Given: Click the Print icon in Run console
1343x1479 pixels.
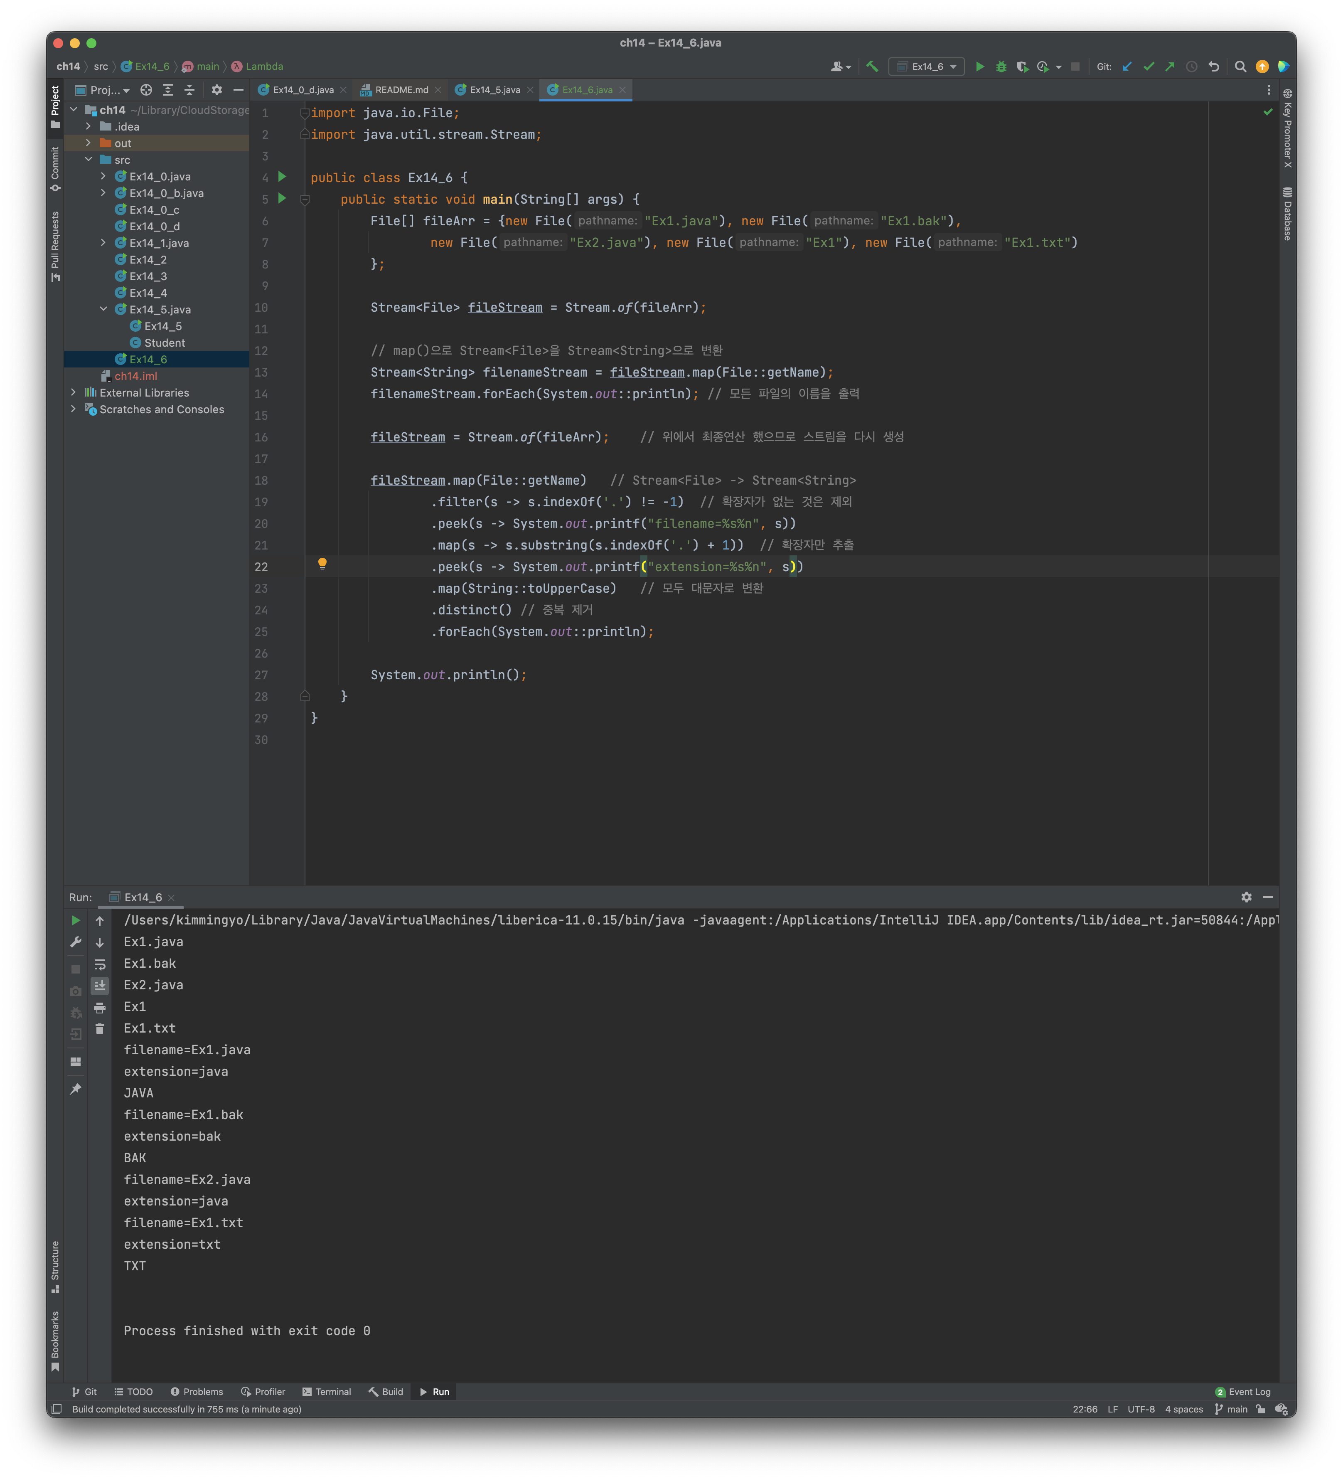Looking at the screenshot, I should tap(100, 1008).
